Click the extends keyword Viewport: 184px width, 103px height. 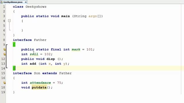(x=49, y=73)
